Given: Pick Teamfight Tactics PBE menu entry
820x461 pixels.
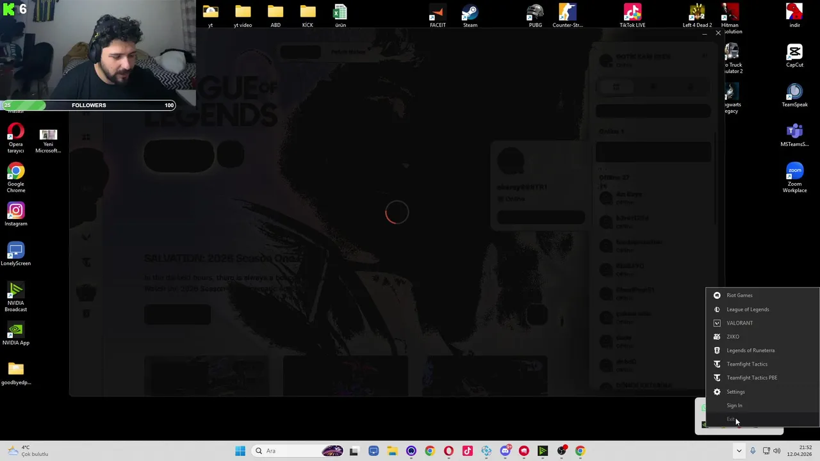Looking at the screenshot, I should coord(762,378).
